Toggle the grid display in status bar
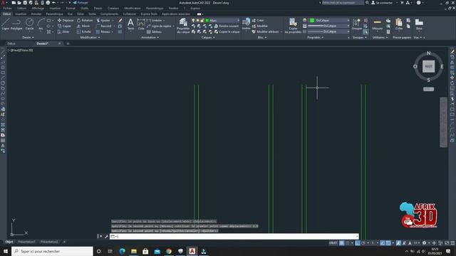 pyautogui.click(x=342, y=243)
